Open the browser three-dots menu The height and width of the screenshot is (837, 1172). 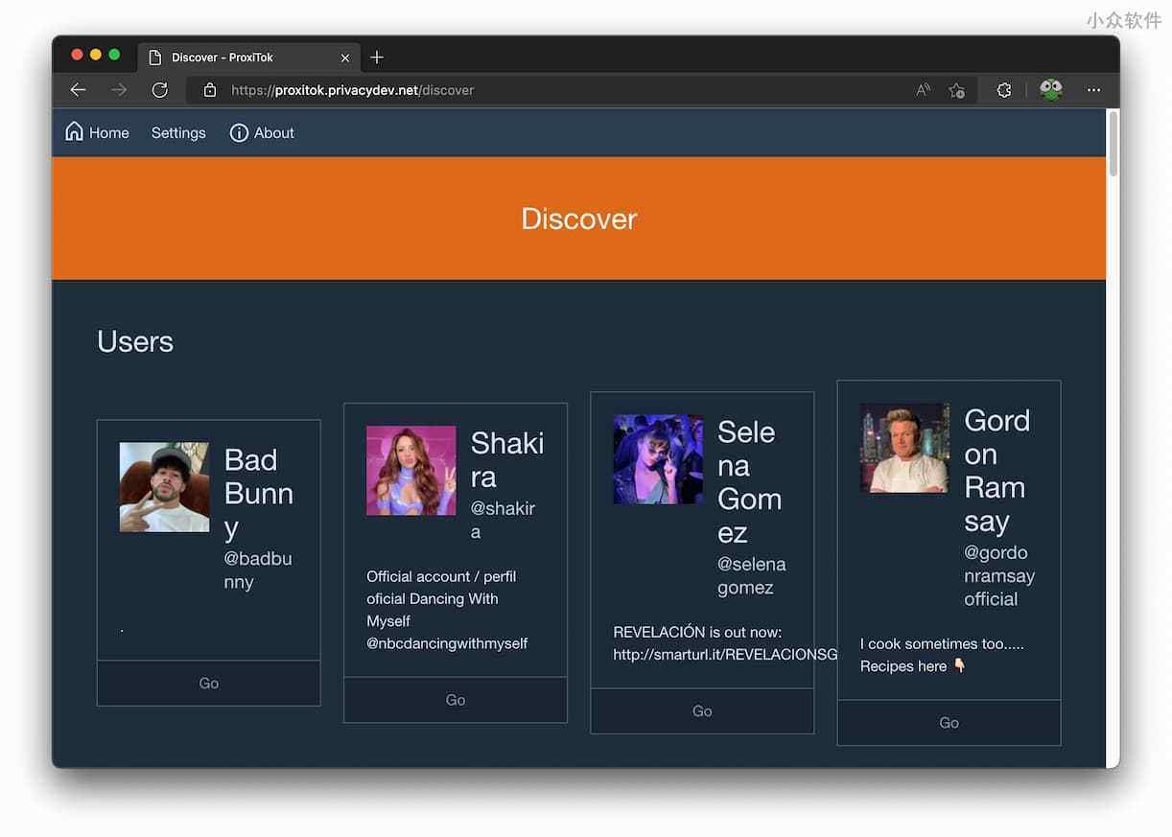[1093, 90]
